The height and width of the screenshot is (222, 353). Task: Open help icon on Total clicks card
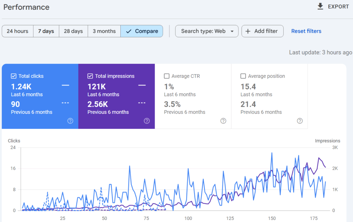(x=70, y=121)
